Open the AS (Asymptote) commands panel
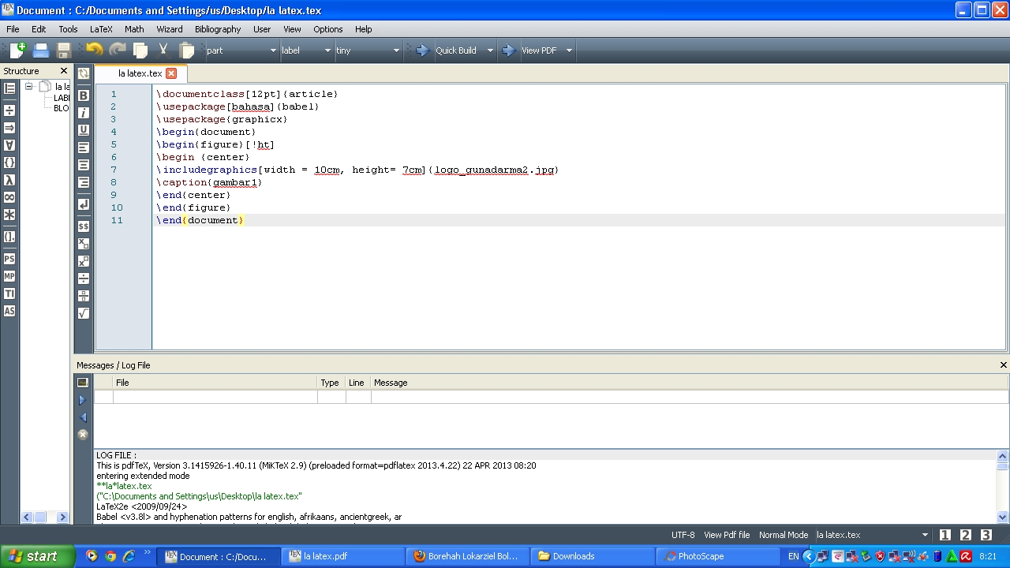 [x=9, y=311]
